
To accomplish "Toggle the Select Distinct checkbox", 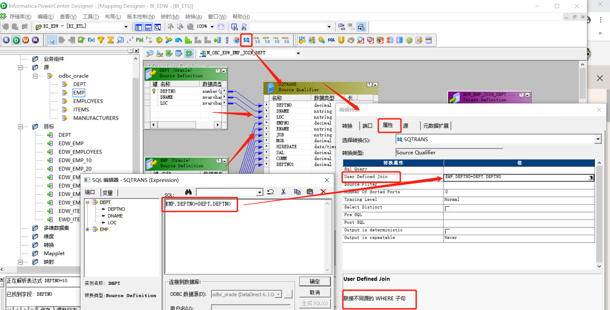I will [447, 209].
